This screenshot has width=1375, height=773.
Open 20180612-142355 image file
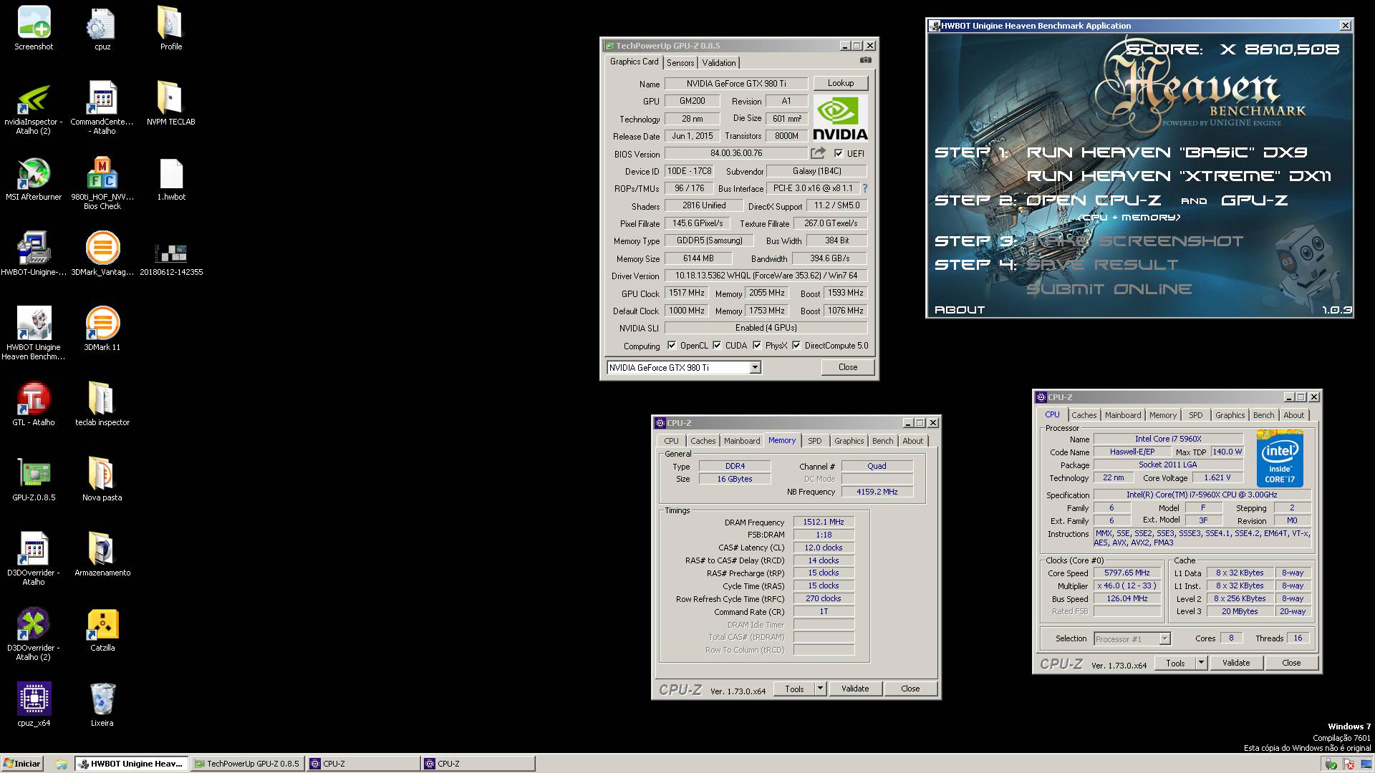(171, 259)
